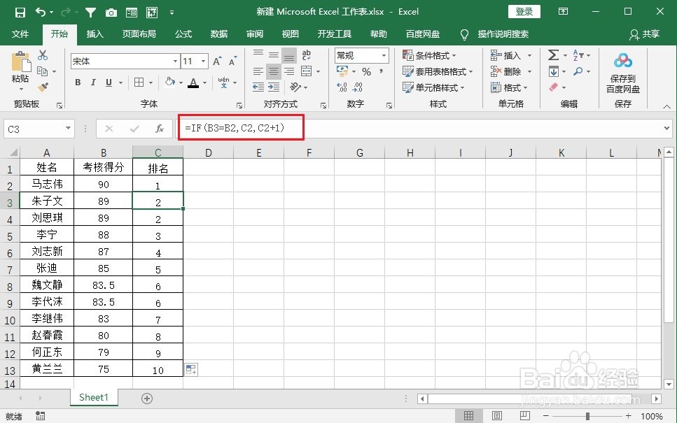Open 套用表格格式 dropdown
Screen dimensions: 677x423
pos(438,71)
